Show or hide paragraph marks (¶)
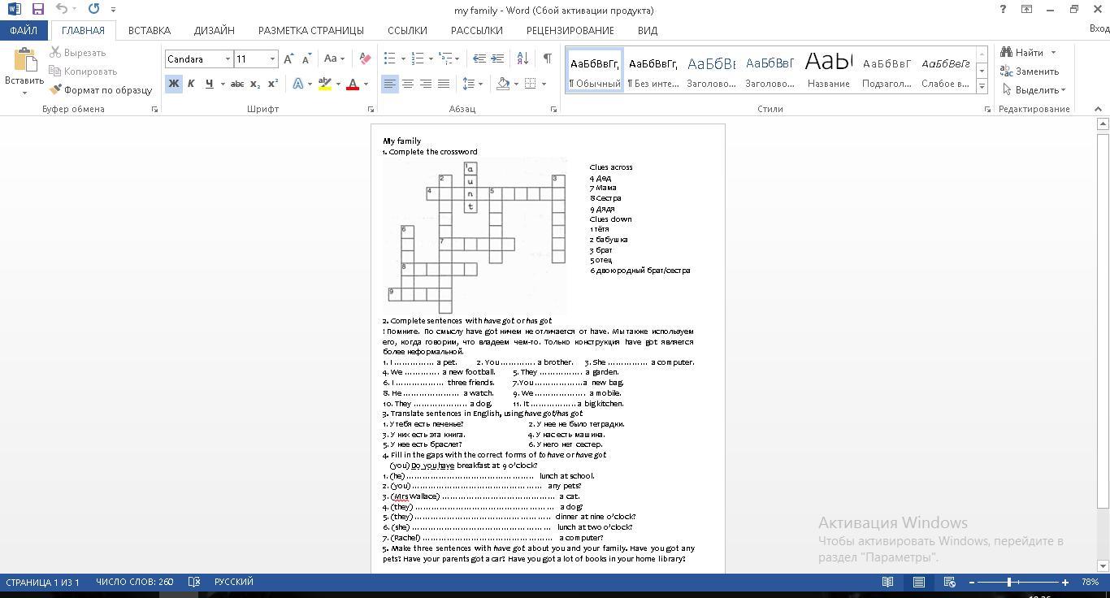 pos(547,58)
